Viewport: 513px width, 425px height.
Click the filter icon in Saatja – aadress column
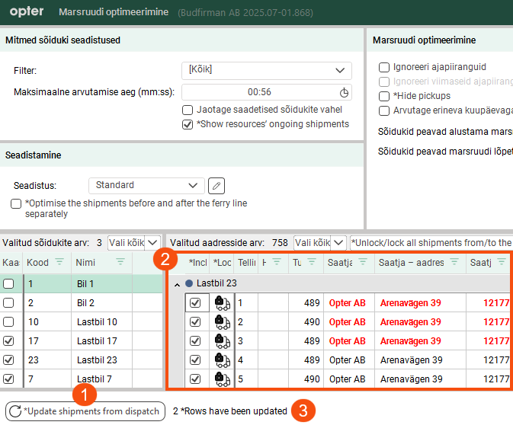point(454,262)
